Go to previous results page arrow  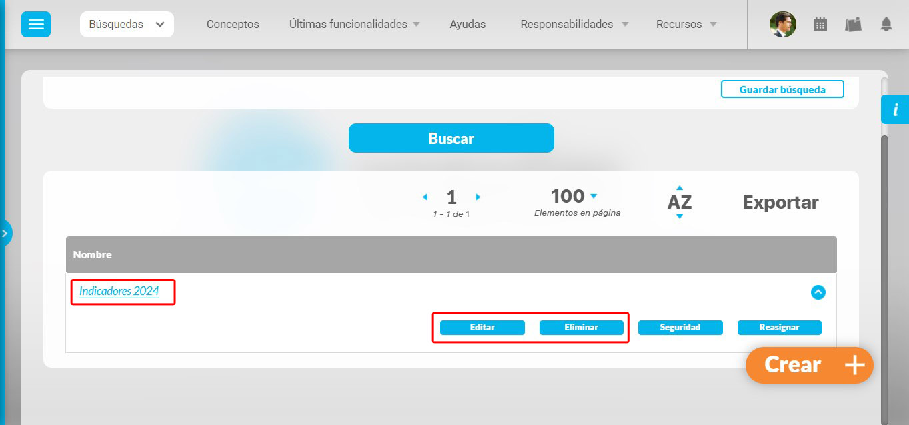[x=425, y=197]
